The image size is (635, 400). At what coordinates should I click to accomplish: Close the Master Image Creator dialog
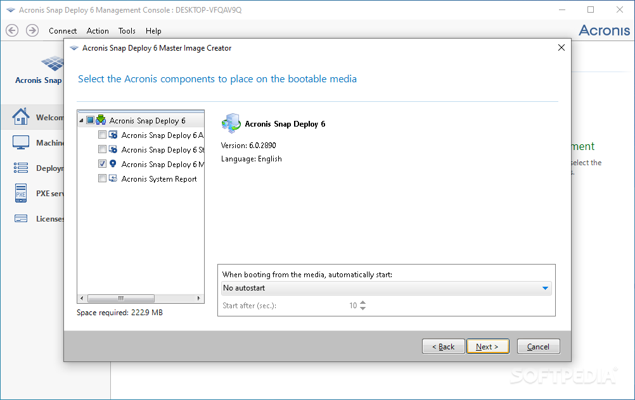(x=561, y=47)
